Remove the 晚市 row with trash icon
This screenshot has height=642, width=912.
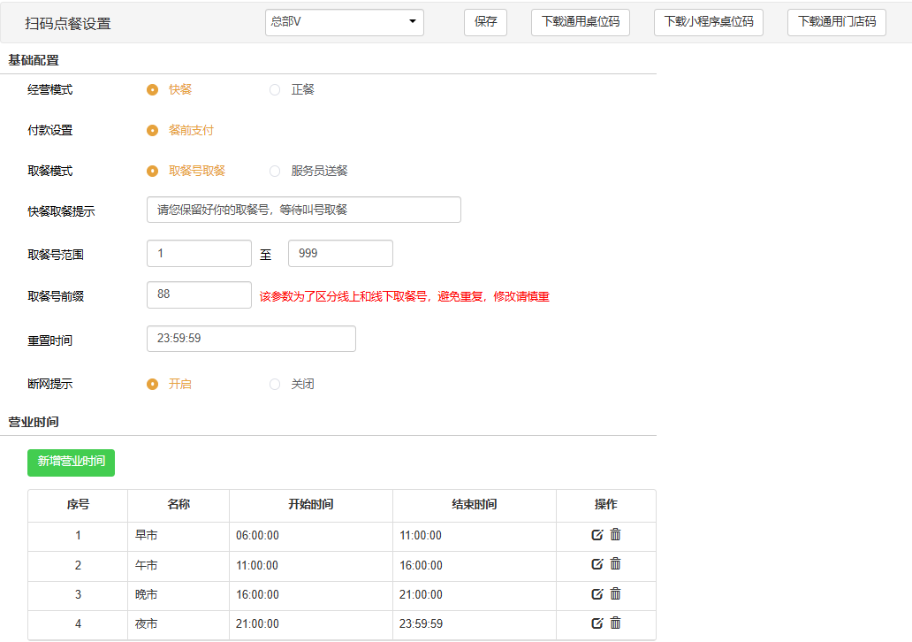coord(616,593)
